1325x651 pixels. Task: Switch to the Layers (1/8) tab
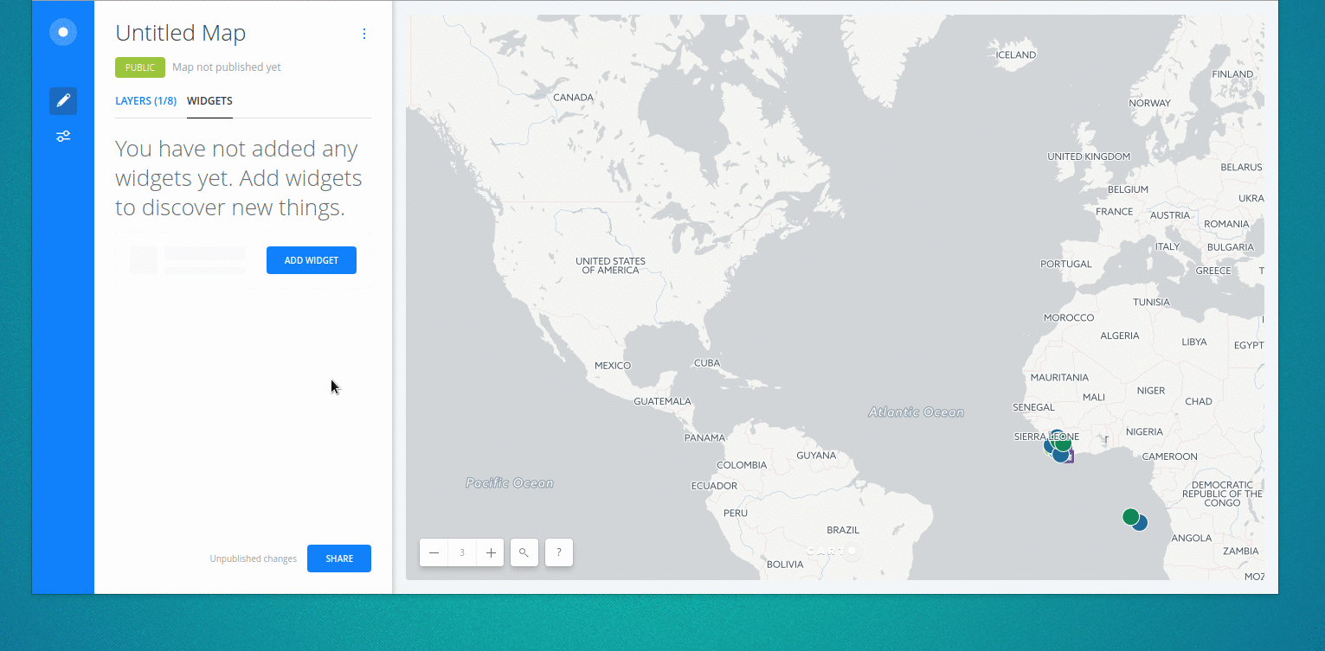coord(145,101)
